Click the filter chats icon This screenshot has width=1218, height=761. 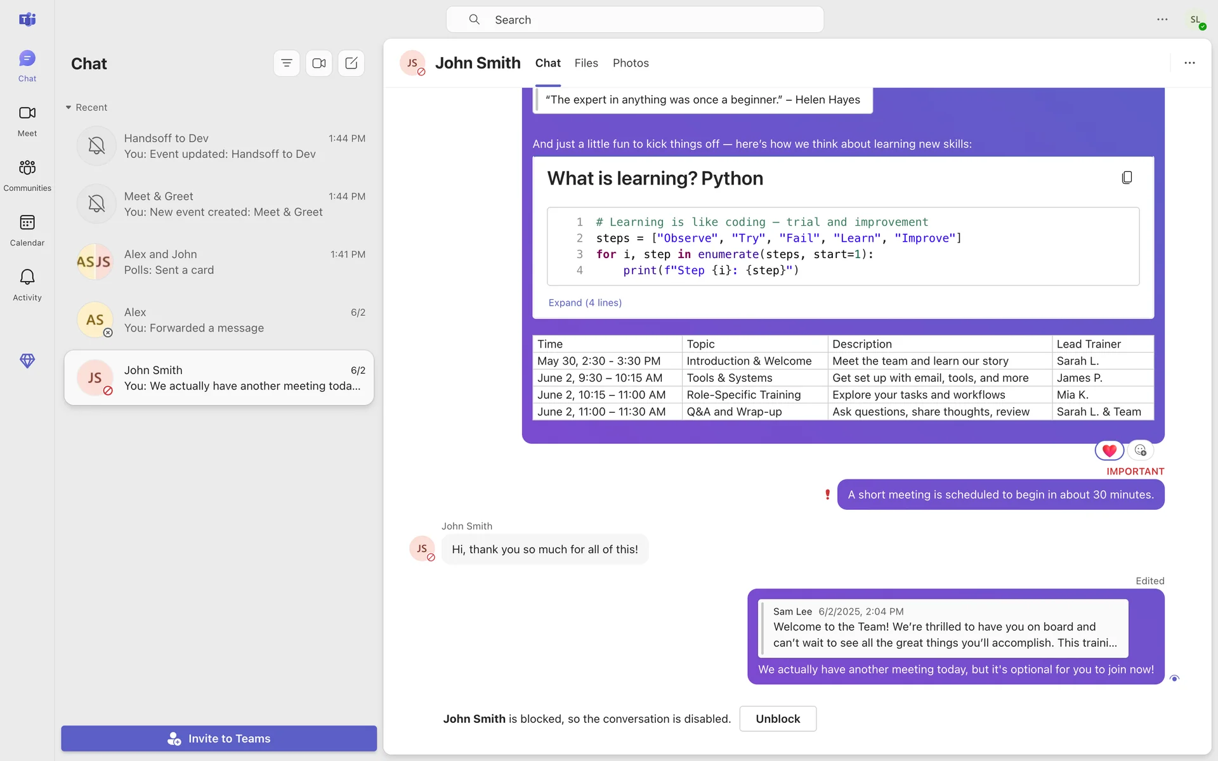287,63
